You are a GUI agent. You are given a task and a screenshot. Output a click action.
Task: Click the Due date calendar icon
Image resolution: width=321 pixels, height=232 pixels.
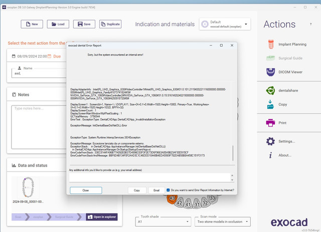[x=49, y=56]
